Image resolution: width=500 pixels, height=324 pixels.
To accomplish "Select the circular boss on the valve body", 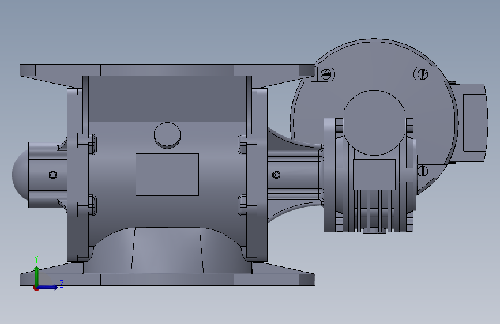I will [167, 135].
